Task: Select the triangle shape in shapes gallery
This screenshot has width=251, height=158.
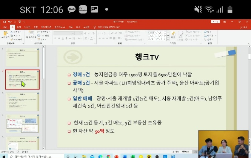Action: 152,36
